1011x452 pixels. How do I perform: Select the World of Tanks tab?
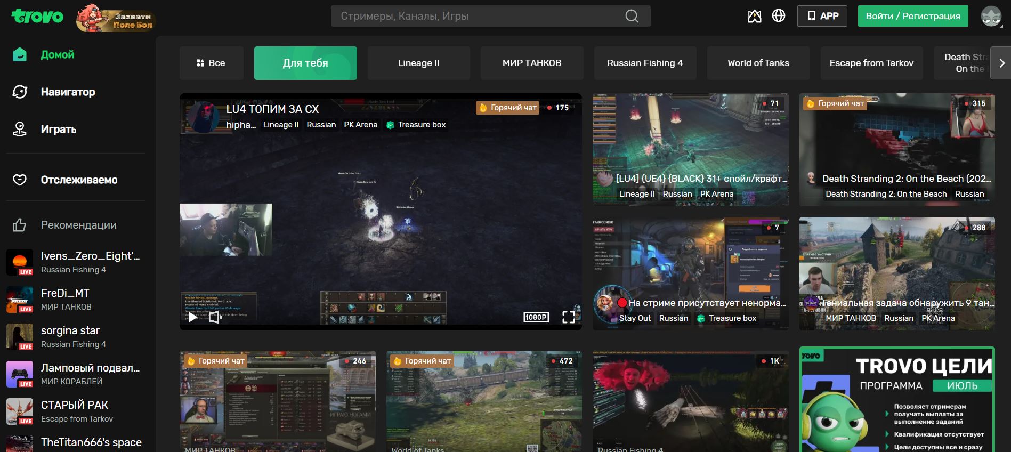[x=758, y=63]
